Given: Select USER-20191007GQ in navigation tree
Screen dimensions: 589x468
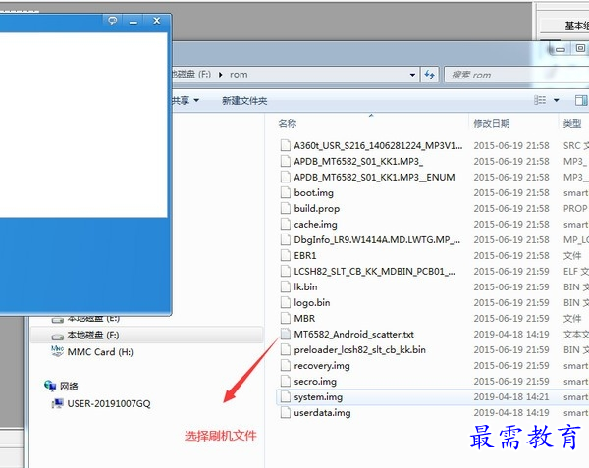Looking at the screenshot, I should [x=109, y=403].
